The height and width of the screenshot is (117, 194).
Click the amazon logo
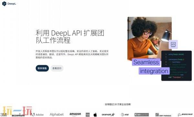[x=75, y=114]
